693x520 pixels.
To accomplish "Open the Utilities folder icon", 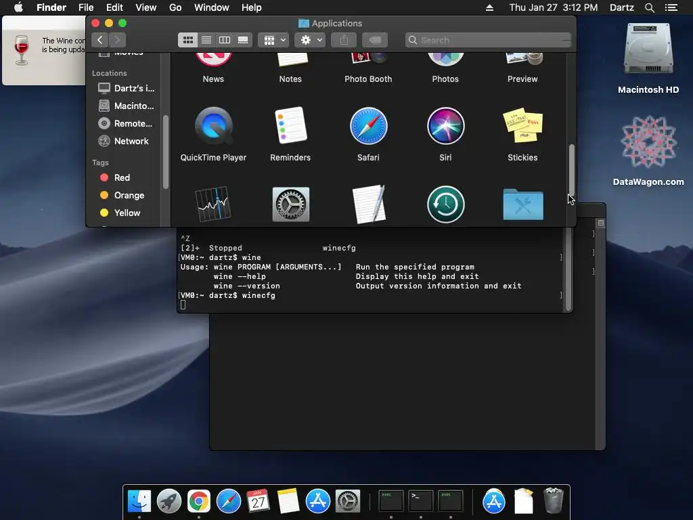I will (x=523, y=204).
